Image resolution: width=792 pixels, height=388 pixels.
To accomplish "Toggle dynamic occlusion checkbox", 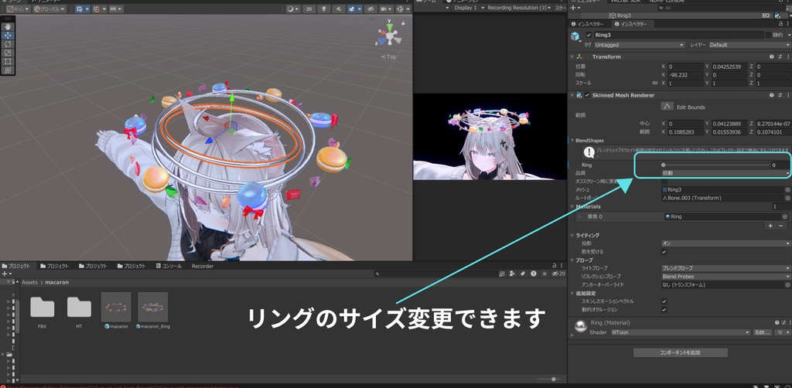I will [x=664, y=309].
